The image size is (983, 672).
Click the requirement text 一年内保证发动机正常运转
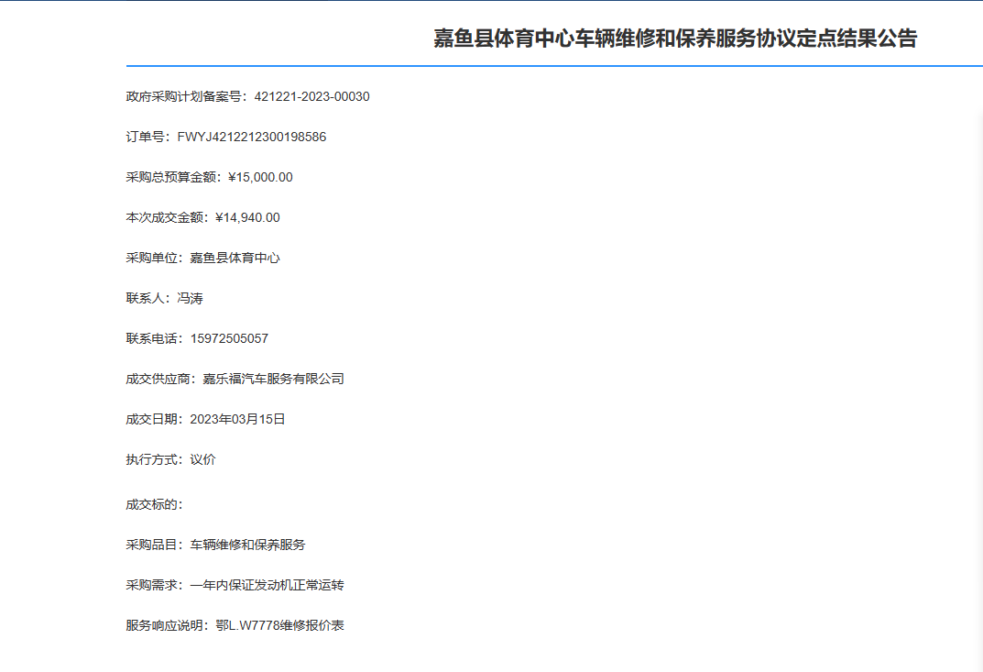click(x=268, y=585)
